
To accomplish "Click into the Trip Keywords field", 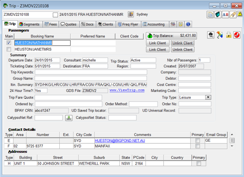I will coord(91,72).
